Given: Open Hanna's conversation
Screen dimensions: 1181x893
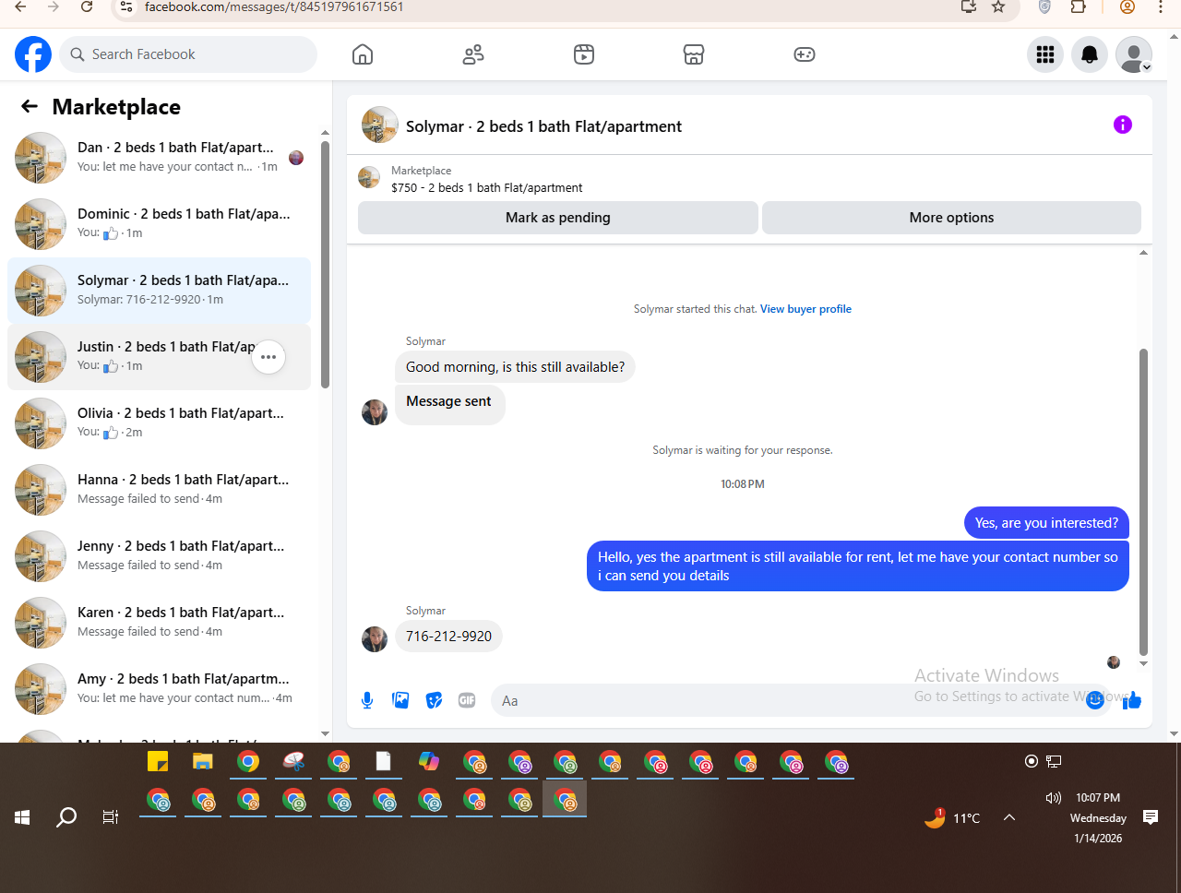Looking at the screenshot, I should pos(159,490).
